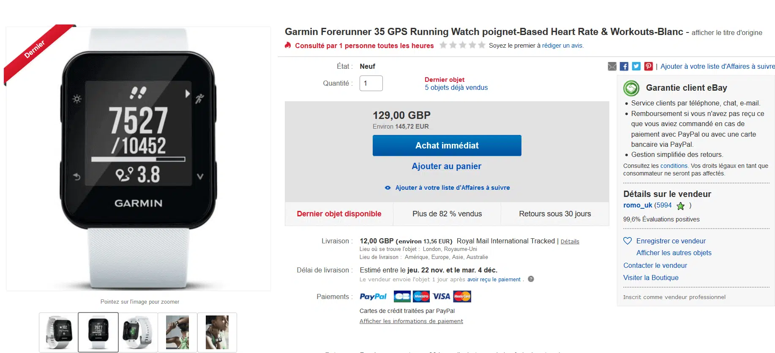775x353 pixels.
Task: Share the listing on Facebook
Action: pos(624,66)
